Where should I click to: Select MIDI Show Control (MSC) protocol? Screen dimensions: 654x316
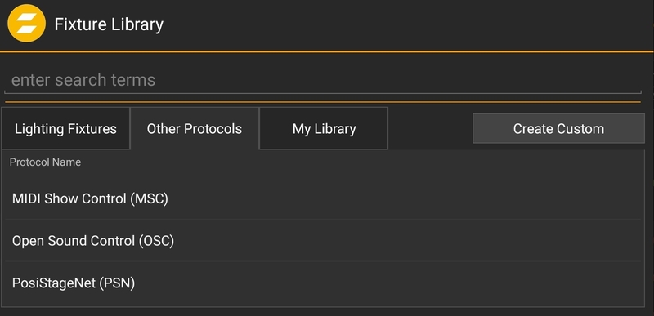(323, 198)
